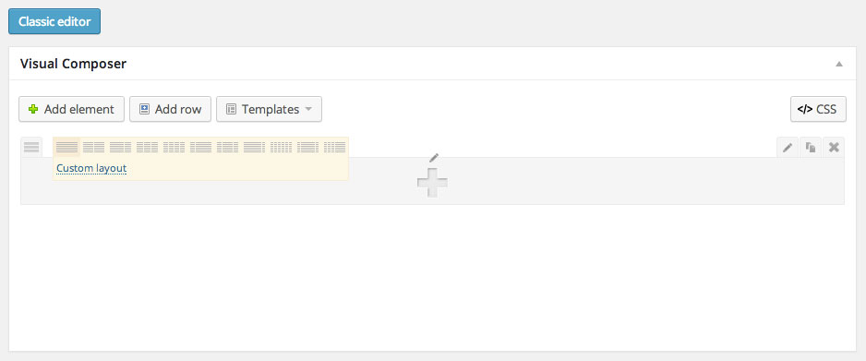This screenshot has width=866, height=361.
Task: Select the six equal columns layout
Action: point(281,147)
